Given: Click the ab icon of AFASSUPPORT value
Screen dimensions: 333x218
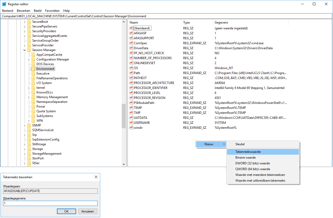Looking at the screenshot, I should 131,38.
